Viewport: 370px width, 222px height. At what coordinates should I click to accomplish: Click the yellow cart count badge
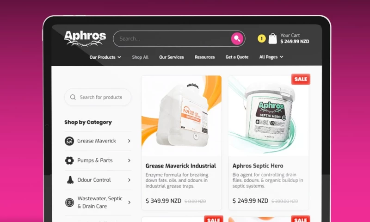coord(261,39)
